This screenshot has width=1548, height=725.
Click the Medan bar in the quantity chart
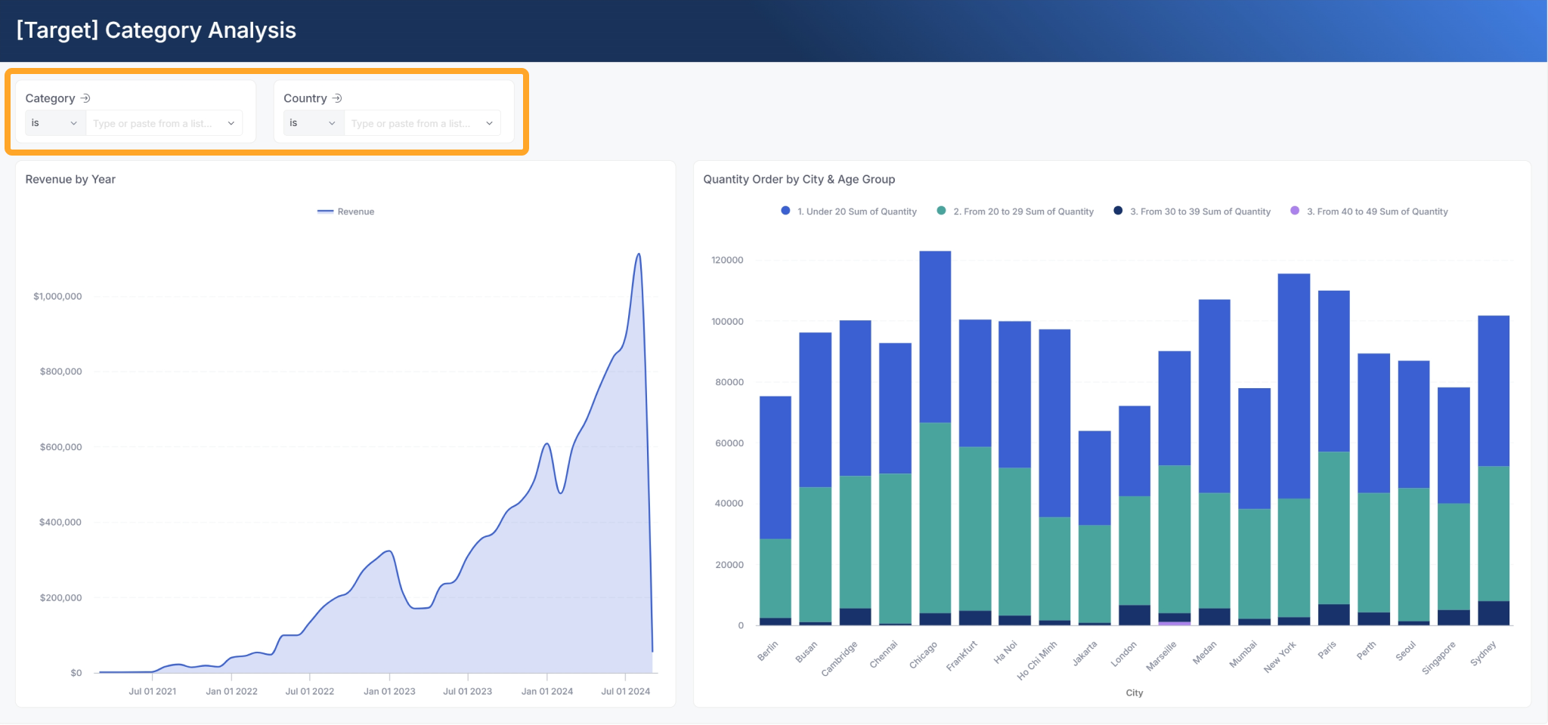click(1215, 462)
